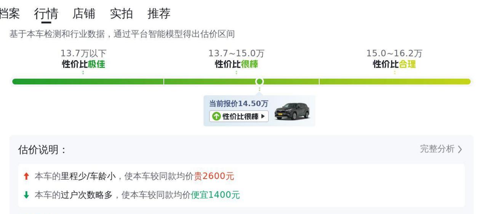Select the 行情 tab
This screenshot has height=214, width=483.
46,14
